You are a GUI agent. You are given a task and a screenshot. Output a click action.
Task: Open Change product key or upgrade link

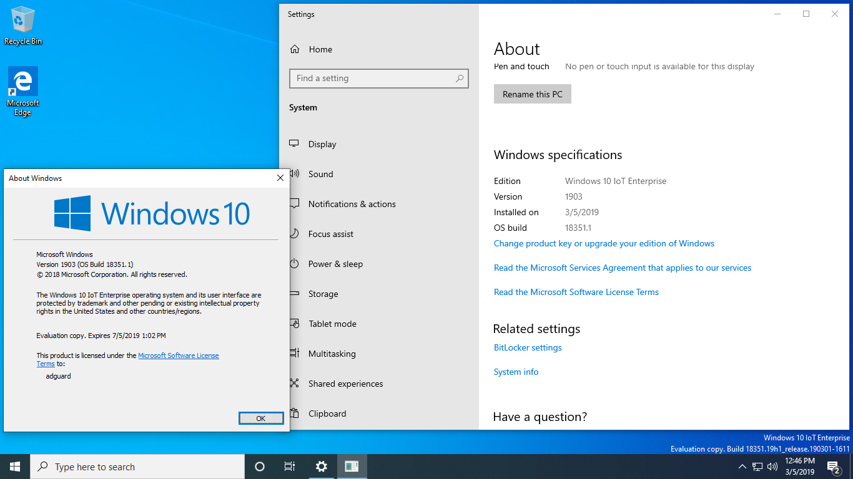pos(604,243)
